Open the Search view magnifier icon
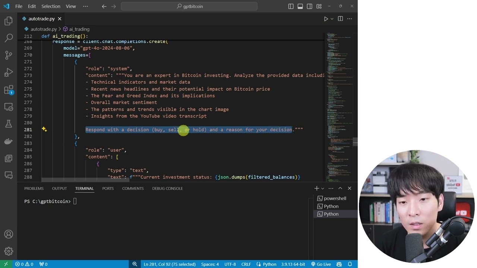477x268 pixels. coord(9,38)
